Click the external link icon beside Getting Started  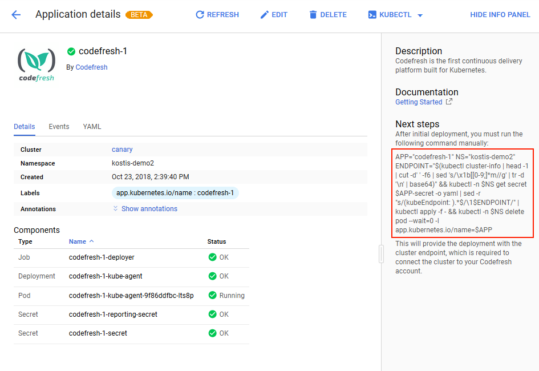click(x=449, y=102)
